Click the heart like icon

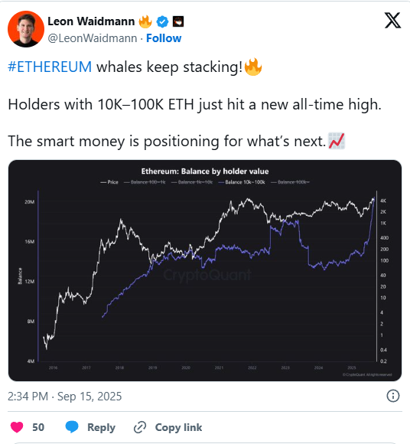point(17,427)
